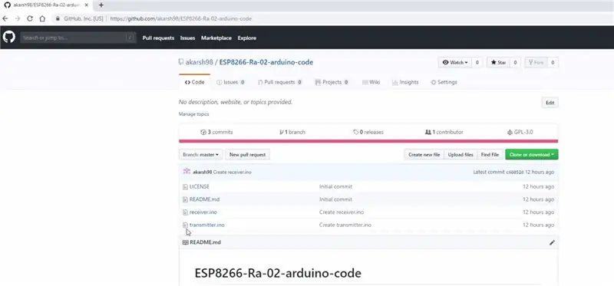Open the Insights tab

(405, 82)
